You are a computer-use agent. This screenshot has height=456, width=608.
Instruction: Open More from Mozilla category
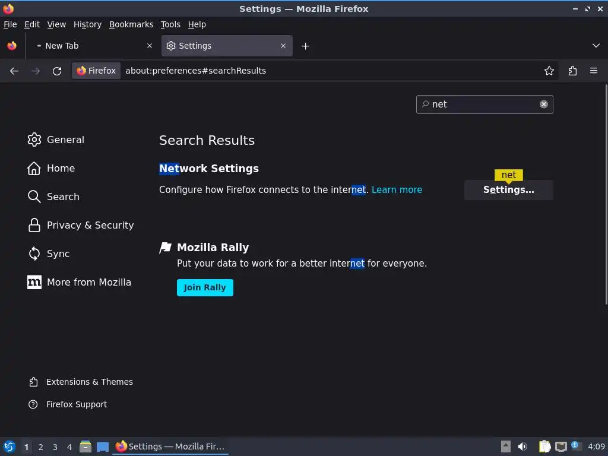(79, 282)
